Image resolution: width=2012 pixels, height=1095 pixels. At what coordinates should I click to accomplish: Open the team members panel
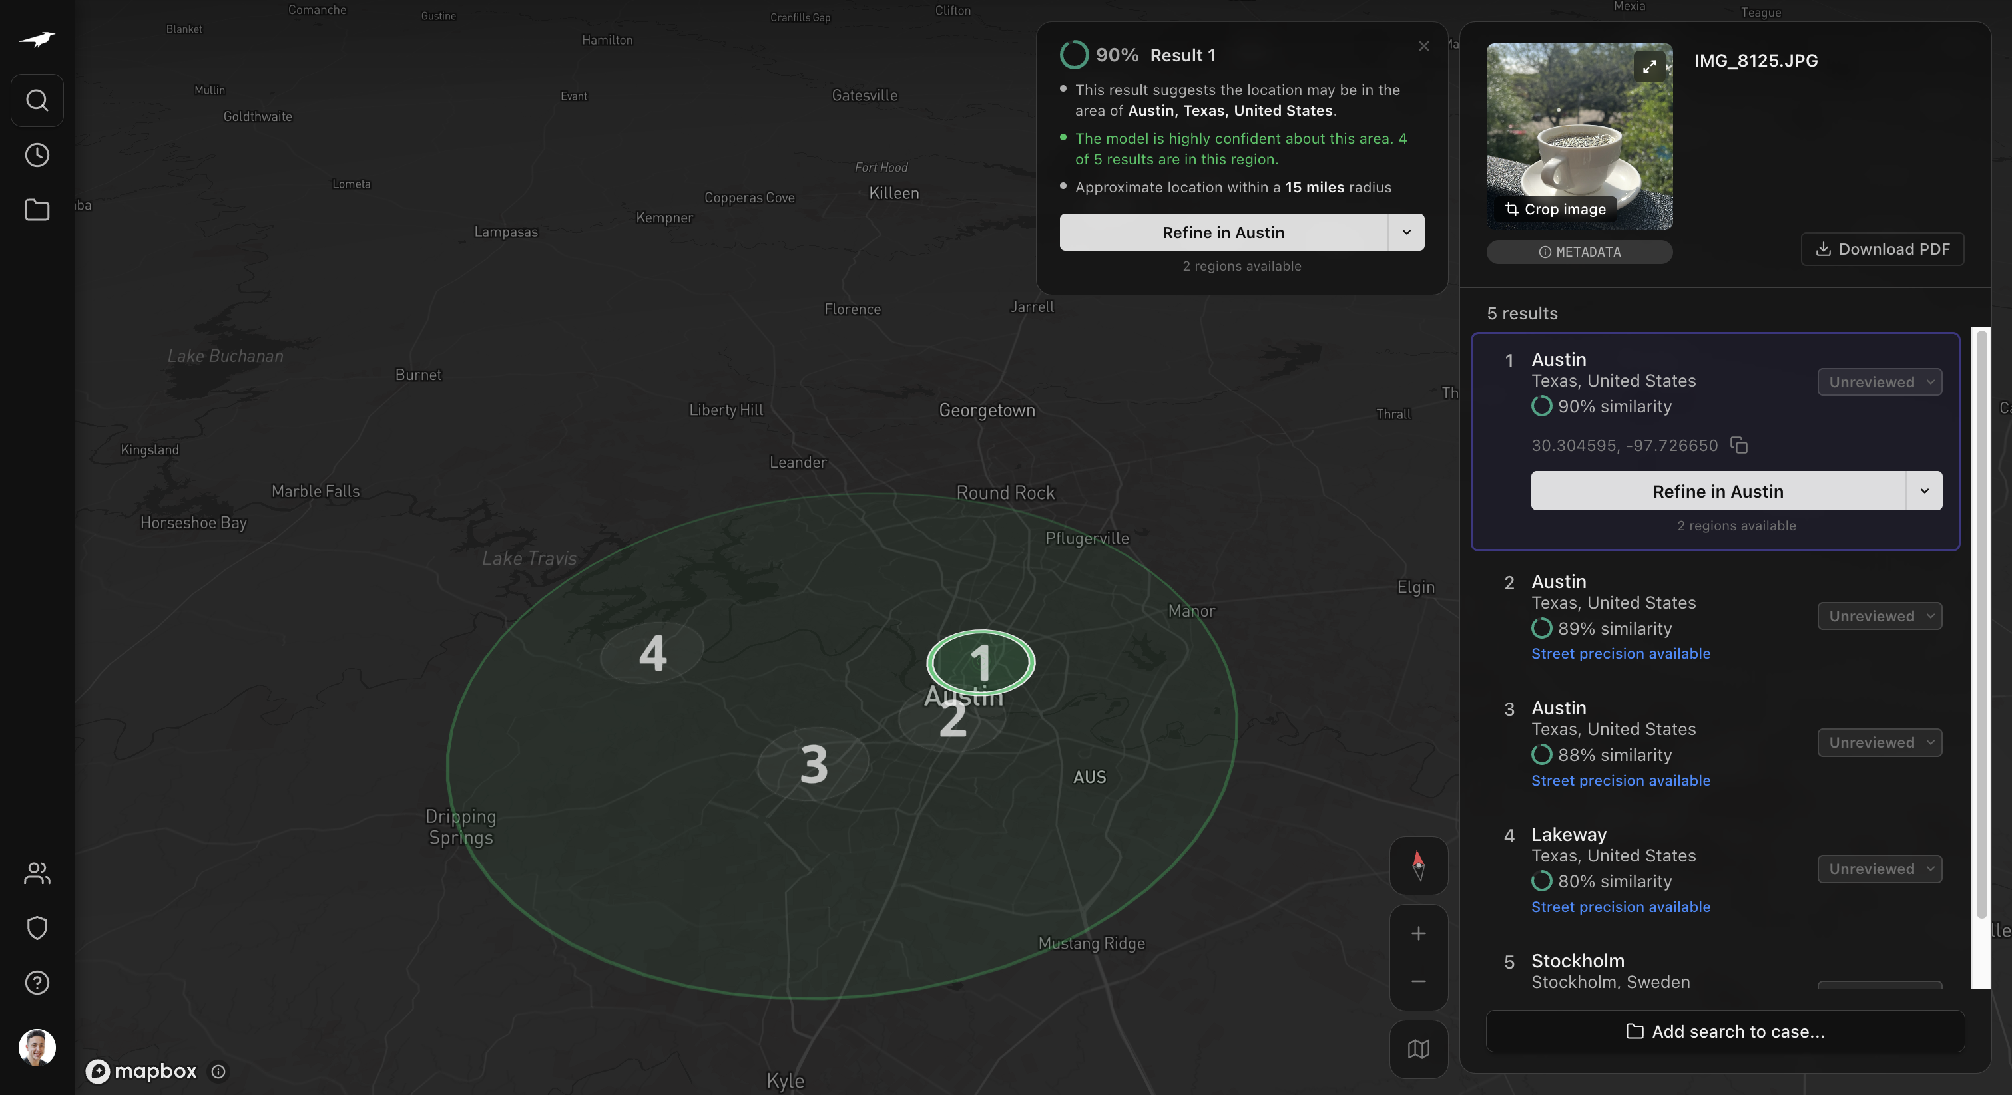36,873
